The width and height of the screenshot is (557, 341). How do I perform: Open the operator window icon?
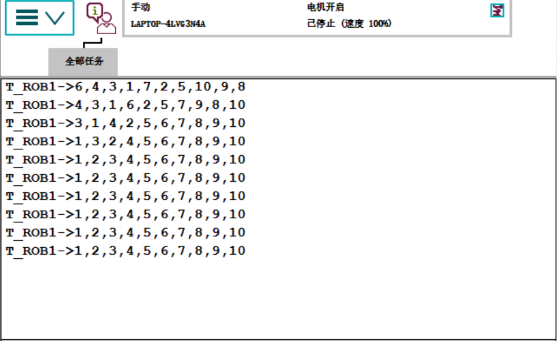pos(101,18)
